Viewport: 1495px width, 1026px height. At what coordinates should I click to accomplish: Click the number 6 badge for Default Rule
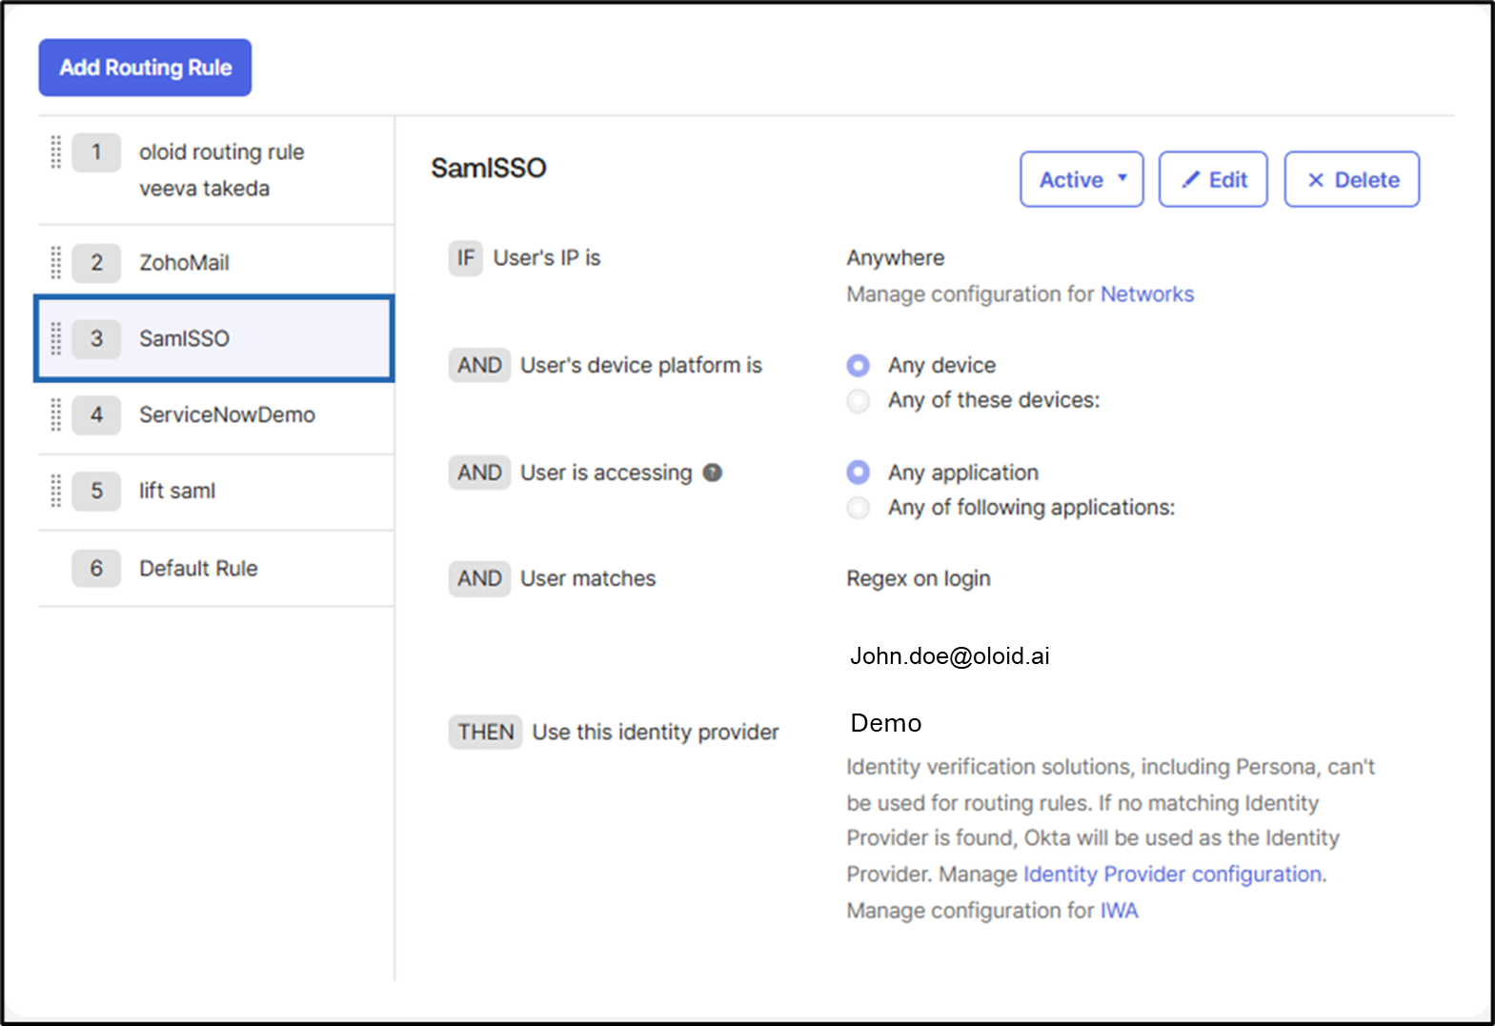click(x=96, y=569)
